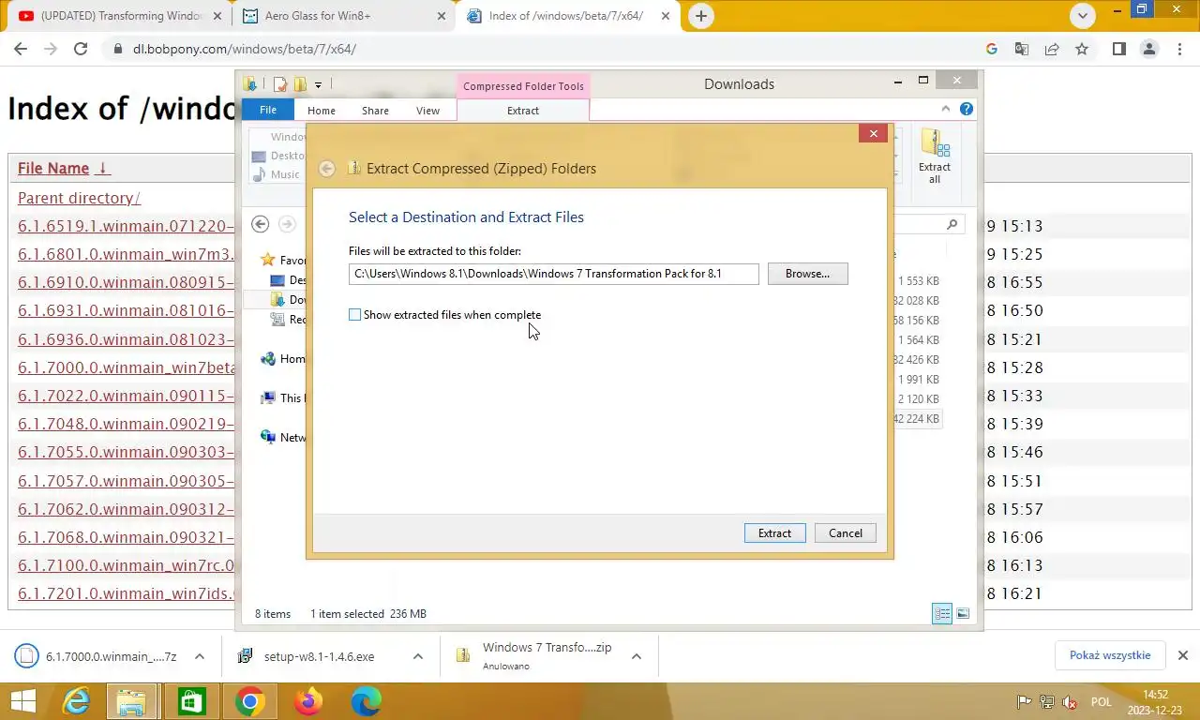This screenshot has height=720, width=1200.
Task: Close the Extract Compressed Folders dialog
Action: click(x=873, y=133)
